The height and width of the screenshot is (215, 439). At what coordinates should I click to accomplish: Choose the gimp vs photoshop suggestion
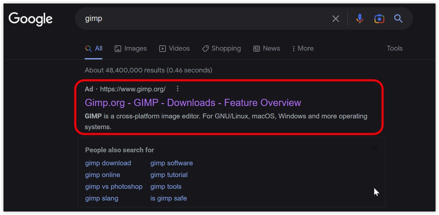click(x=114, y=187)
